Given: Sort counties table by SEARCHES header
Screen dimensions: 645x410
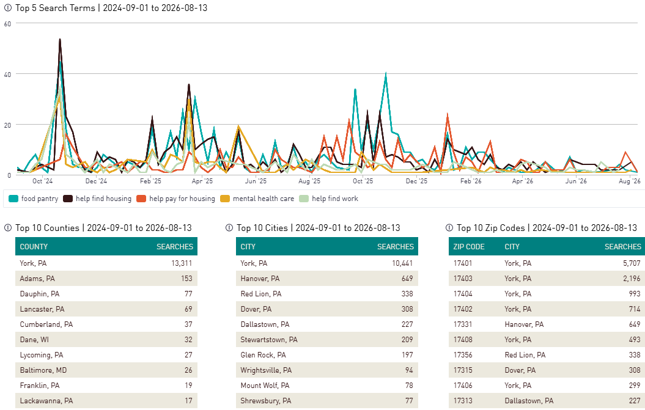Looking at the screenshot, I should coord(174,247).
